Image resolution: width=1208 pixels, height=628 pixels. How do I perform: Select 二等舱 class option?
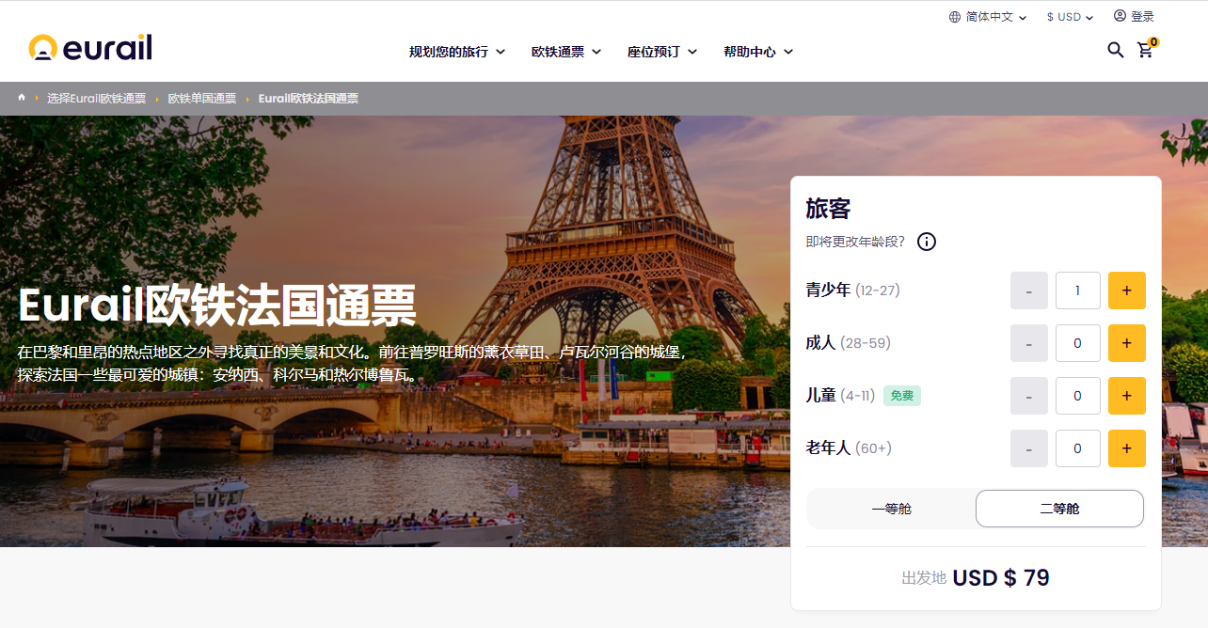pos(1059,509)
